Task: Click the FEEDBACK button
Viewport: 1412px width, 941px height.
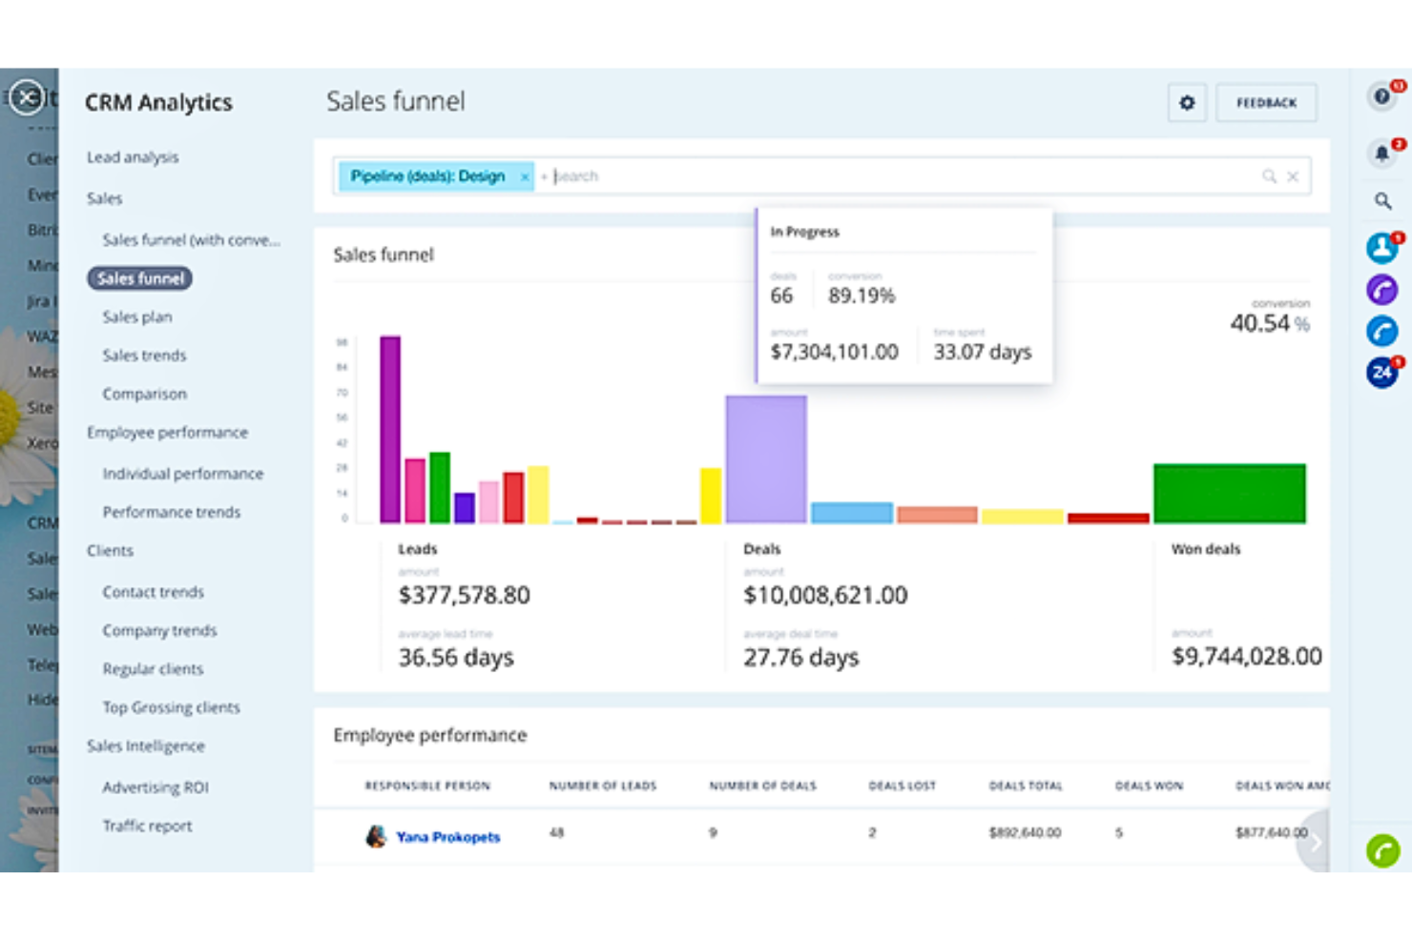Action: coord(1267,102)
